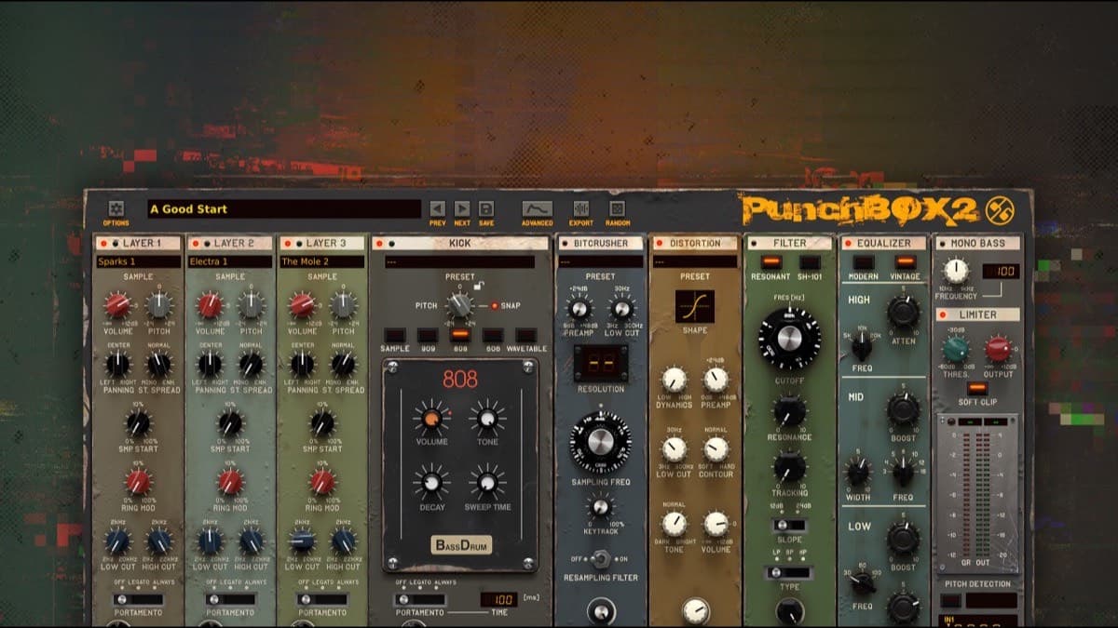Screen dimensions: 1118x628
Task: Select the Resonant filter mode button
Action: point(770,262)
